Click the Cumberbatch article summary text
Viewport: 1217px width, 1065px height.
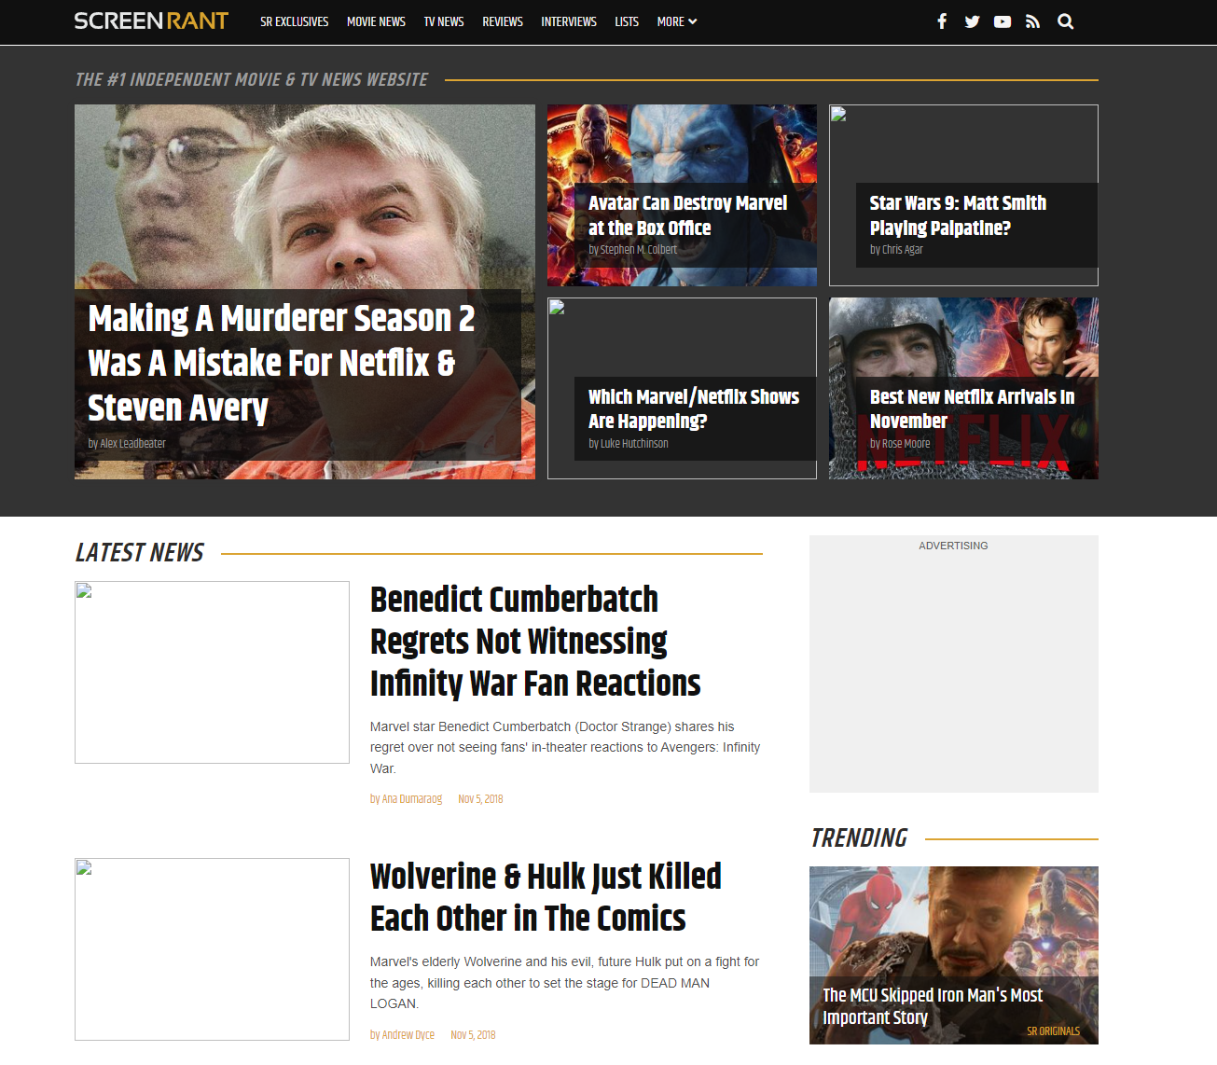click(565, 747)
